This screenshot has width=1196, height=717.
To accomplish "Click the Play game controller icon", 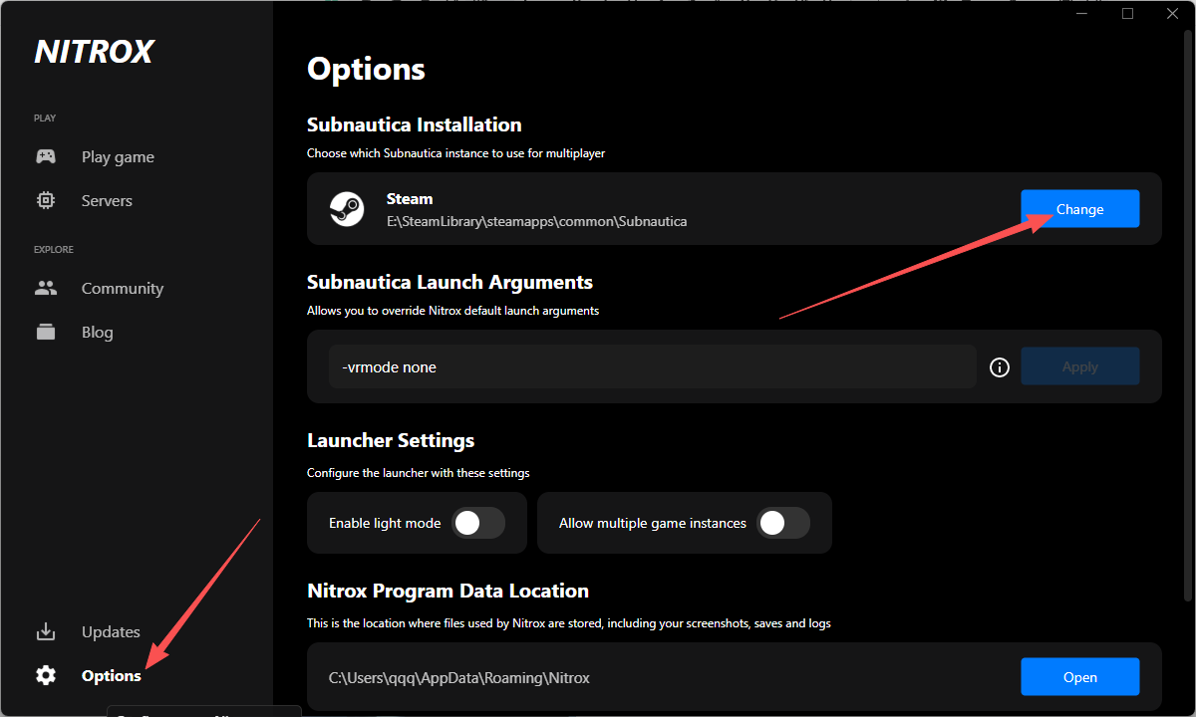I will pos(46,157).
